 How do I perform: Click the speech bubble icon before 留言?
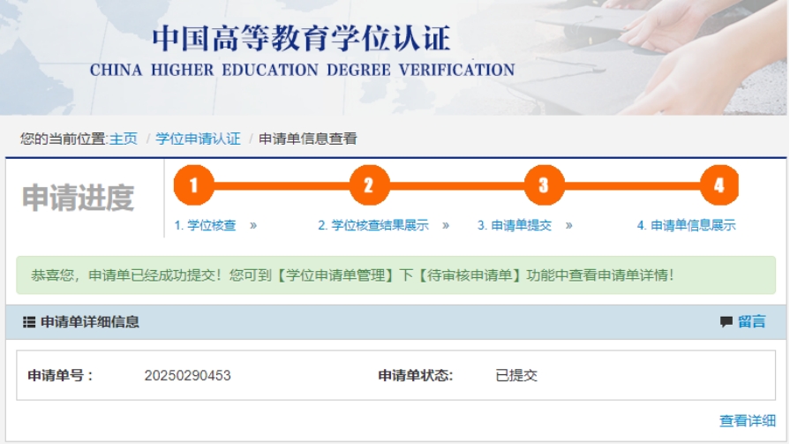[x=726, y=322]
